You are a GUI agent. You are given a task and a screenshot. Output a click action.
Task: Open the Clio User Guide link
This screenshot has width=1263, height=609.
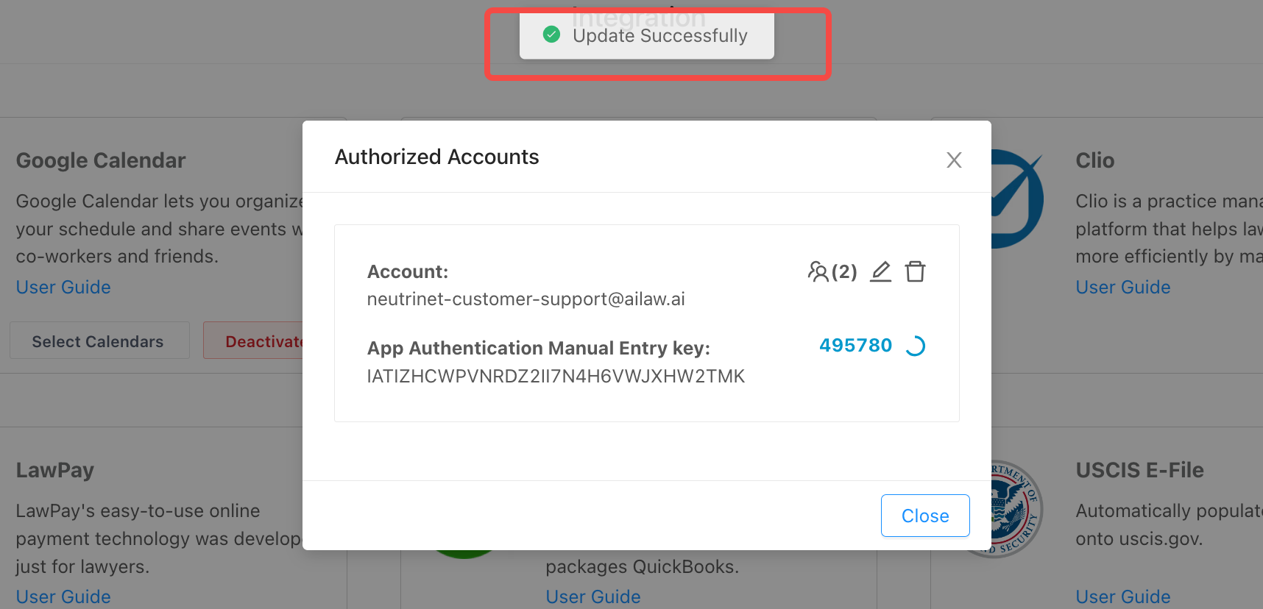[x=1122, y=287]
